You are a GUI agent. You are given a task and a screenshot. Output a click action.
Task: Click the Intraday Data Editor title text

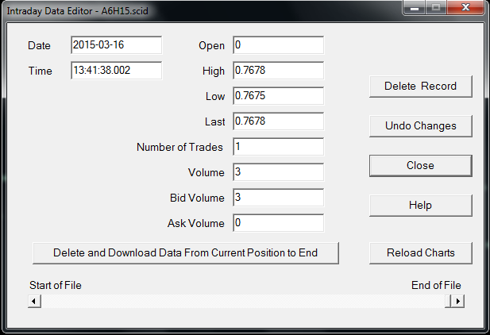(78, 11)
